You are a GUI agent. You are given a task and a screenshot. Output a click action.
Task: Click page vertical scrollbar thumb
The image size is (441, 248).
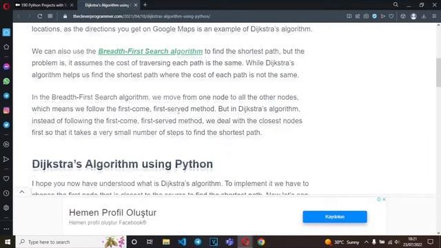pos(438,72)
